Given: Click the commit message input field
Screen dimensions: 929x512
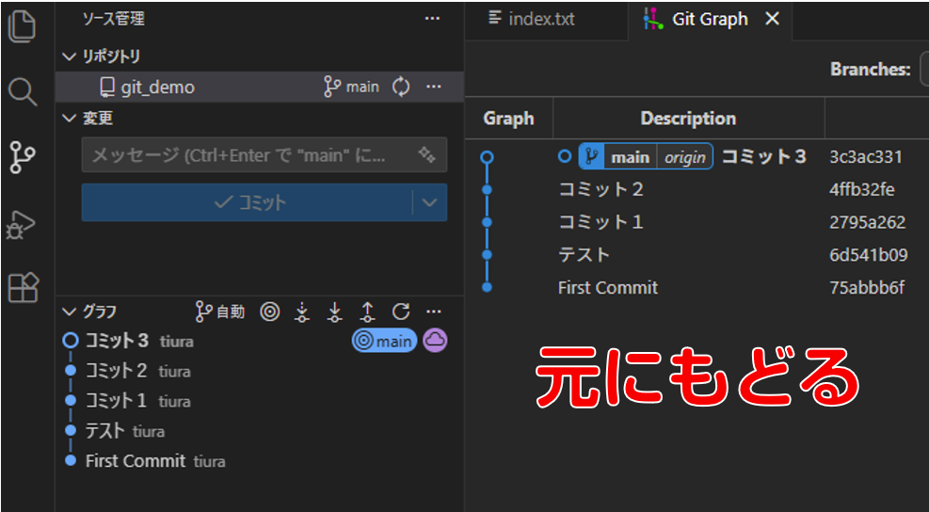Looking at the screenshot, I should tap(245, 154).
